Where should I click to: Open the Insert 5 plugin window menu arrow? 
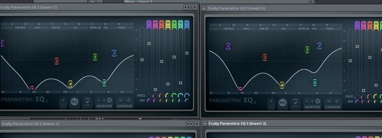[x=204, y=8]
